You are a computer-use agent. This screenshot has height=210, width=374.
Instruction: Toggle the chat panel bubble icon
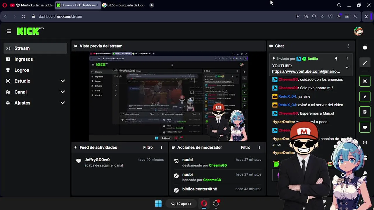(365, 127)
